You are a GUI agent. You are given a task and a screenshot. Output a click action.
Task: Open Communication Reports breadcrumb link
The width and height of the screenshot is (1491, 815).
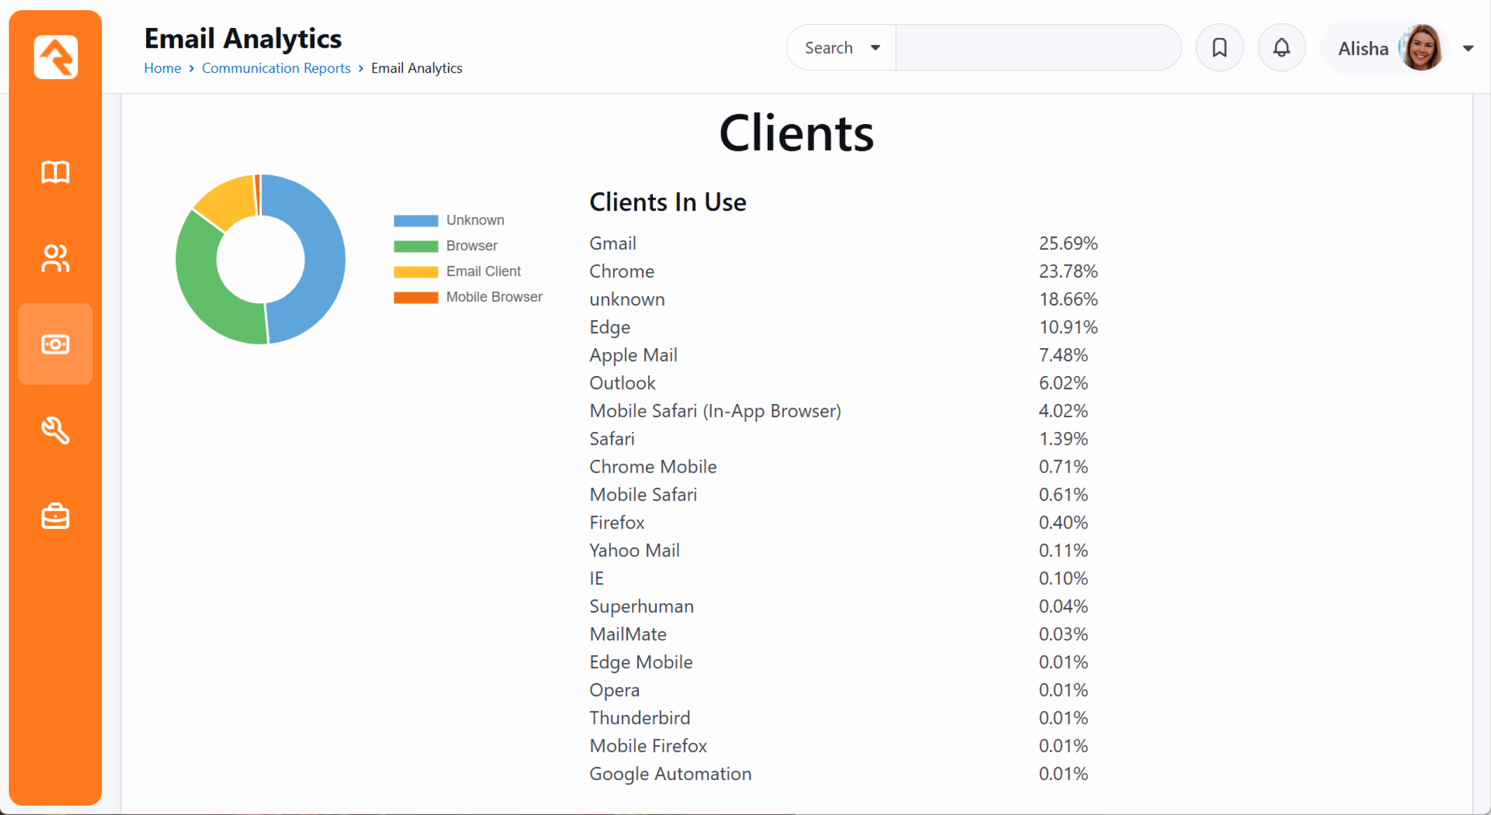click(275, 68)
